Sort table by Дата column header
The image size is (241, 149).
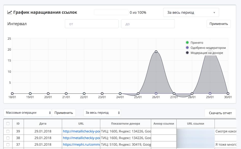click(43, 124)
